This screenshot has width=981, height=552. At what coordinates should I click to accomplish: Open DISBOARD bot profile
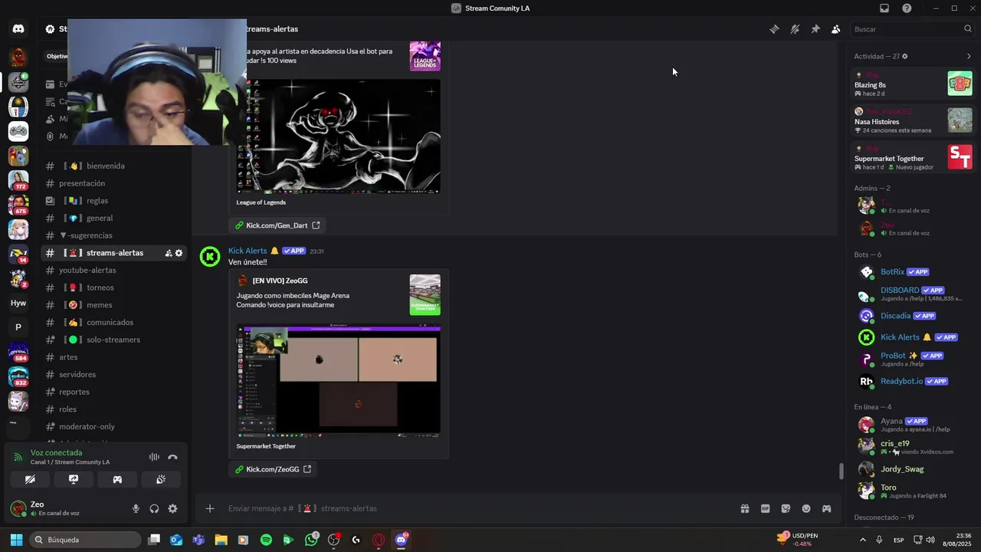pos(912,294)
